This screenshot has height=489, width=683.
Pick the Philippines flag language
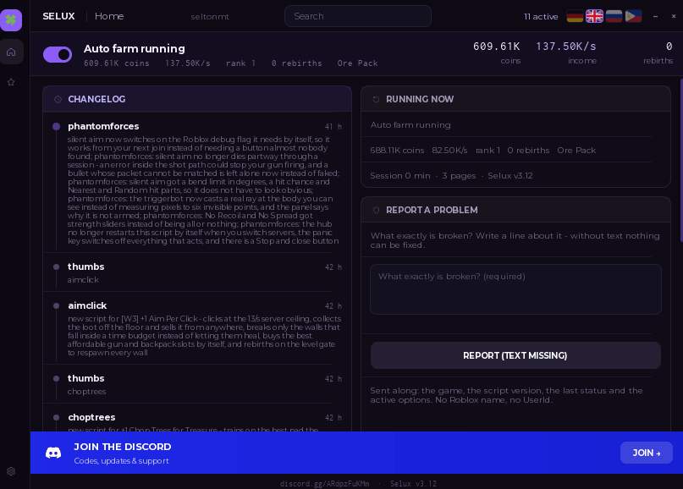633,16
